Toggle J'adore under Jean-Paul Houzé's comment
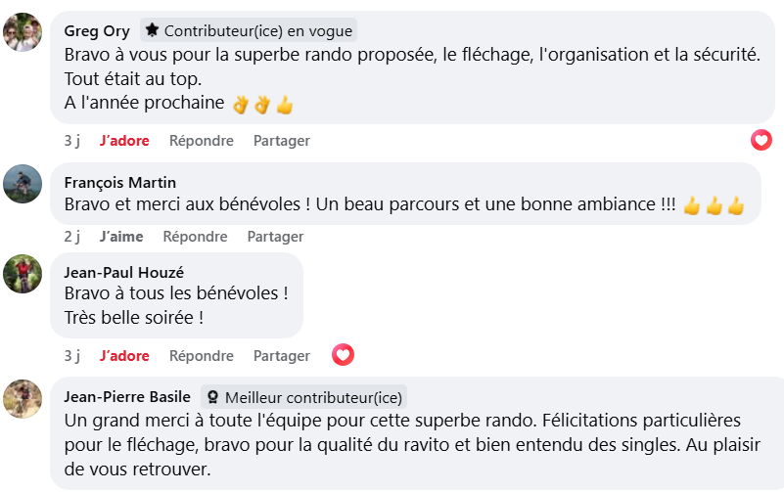The image size is (784, 492). (124, 356)
